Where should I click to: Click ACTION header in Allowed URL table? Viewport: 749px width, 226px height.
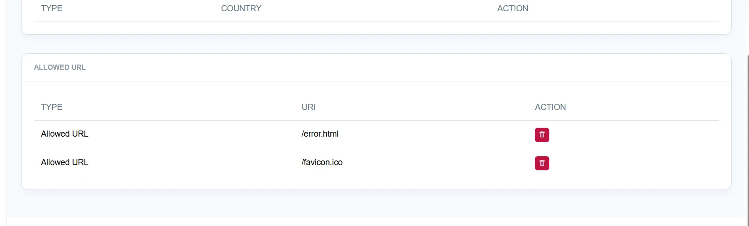click(x=550, y=107)
